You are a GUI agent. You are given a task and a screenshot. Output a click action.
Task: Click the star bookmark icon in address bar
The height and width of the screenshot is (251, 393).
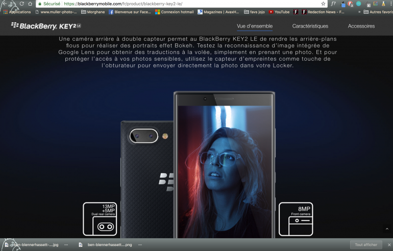click(x=323, y=4)
